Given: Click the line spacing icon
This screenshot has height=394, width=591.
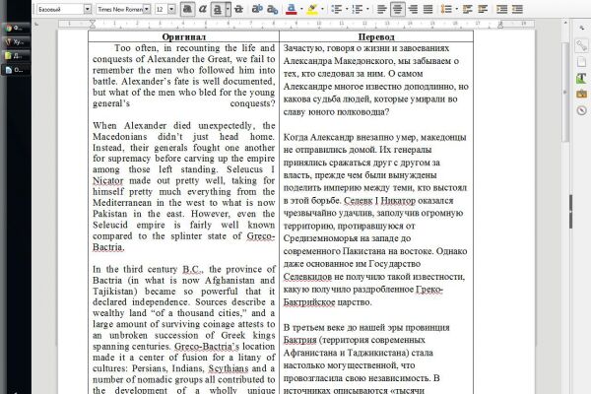Looking at the screenshot, I should pyautogui.click(x=446, y=9).
